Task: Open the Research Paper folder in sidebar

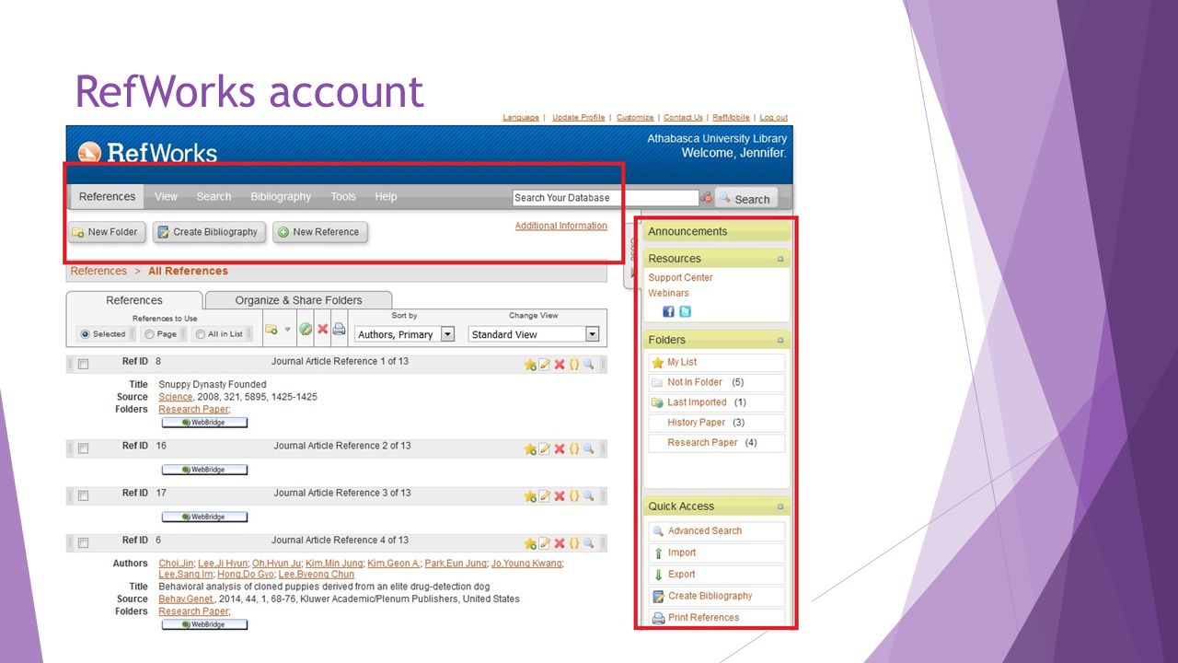Action: (703, 442)
